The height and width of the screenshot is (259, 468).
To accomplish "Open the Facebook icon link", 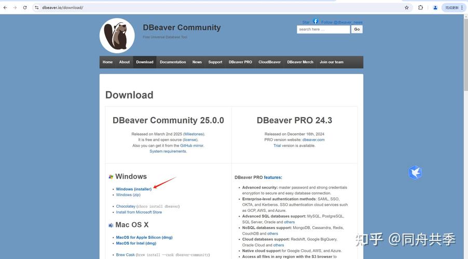I will click(315, 22).
